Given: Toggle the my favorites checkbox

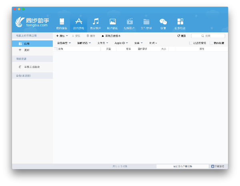Looking at the screenshot, I should pyautogui.click(x=211, y=43).
